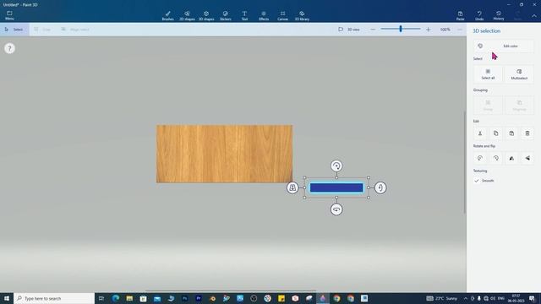Show hidden system tray icons
541x304 pixels.
click(x=466, y=298)
